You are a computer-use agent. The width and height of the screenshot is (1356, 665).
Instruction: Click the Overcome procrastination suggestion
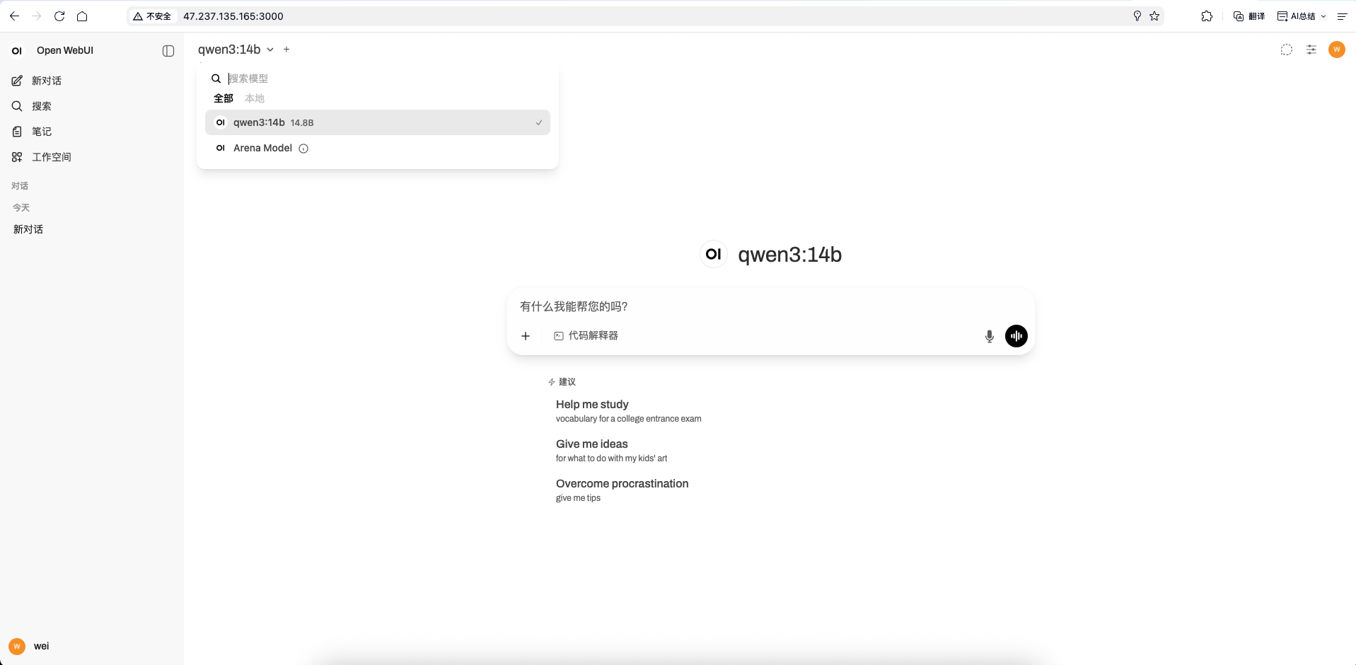click(622, 484)
